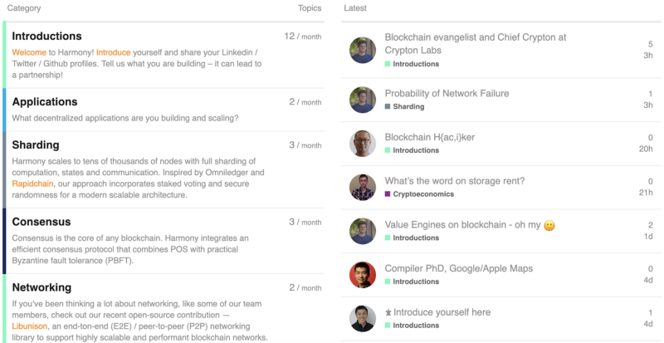Click avatar beside Compiler PhD topic
The height and width of the screenshot is (343, 664).
(363, 275)
